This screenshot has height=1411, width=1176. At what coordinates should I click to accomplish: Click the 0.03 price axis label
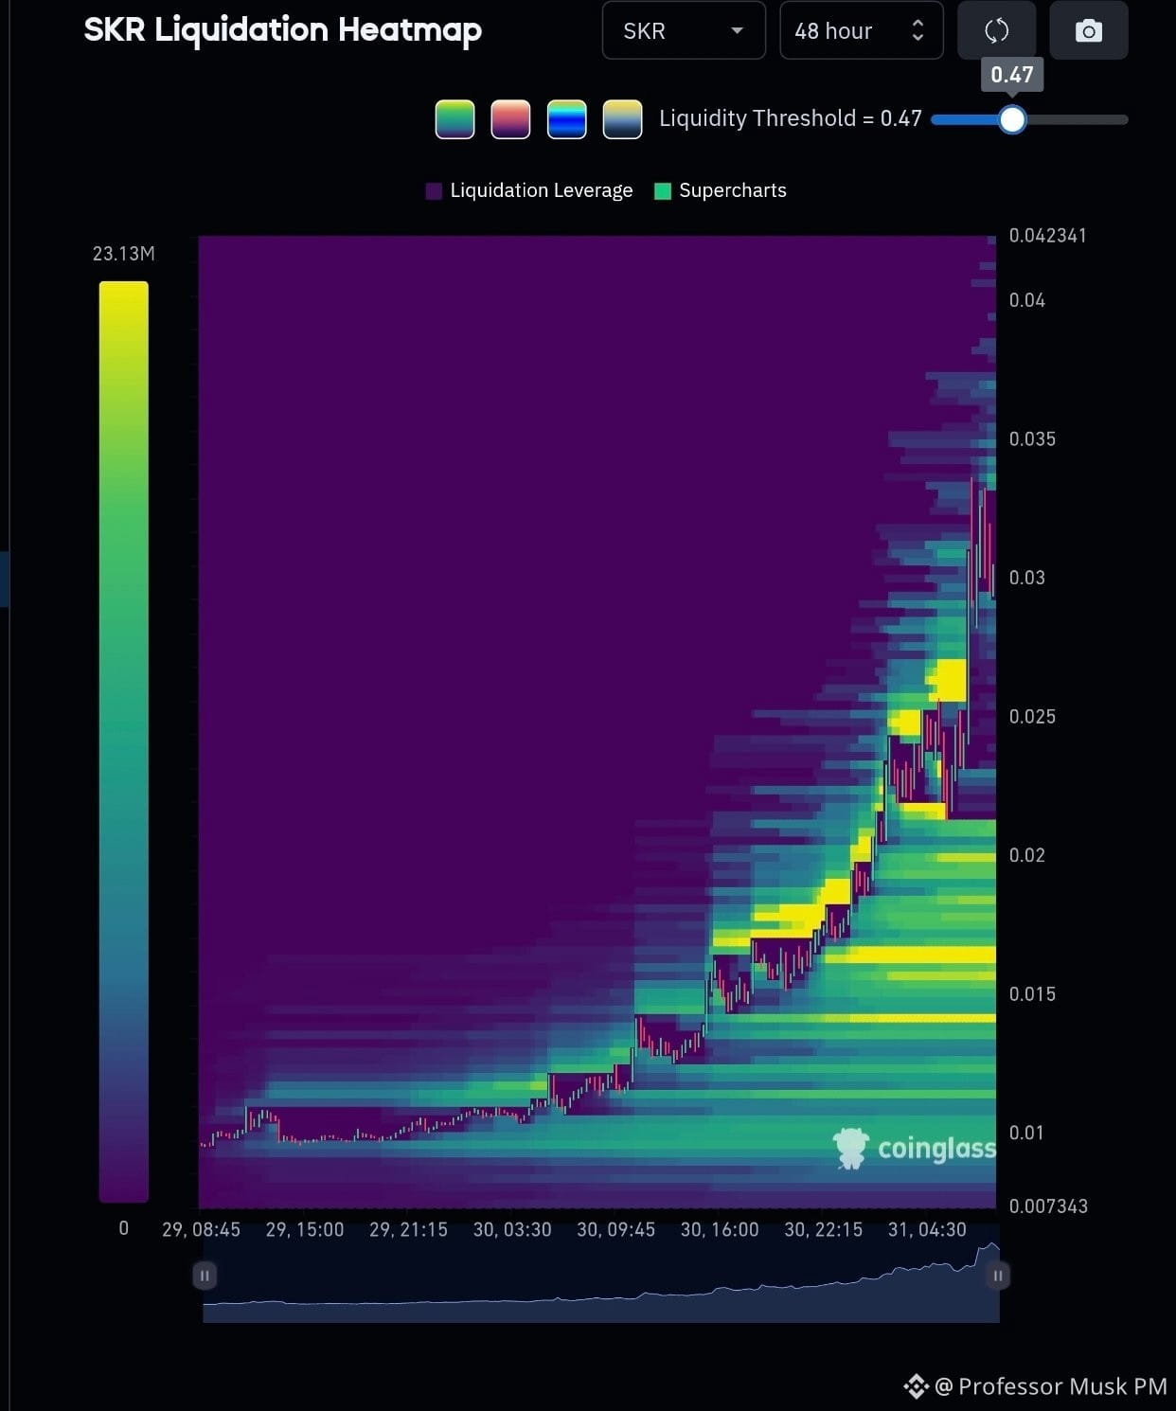[1027, 578]
